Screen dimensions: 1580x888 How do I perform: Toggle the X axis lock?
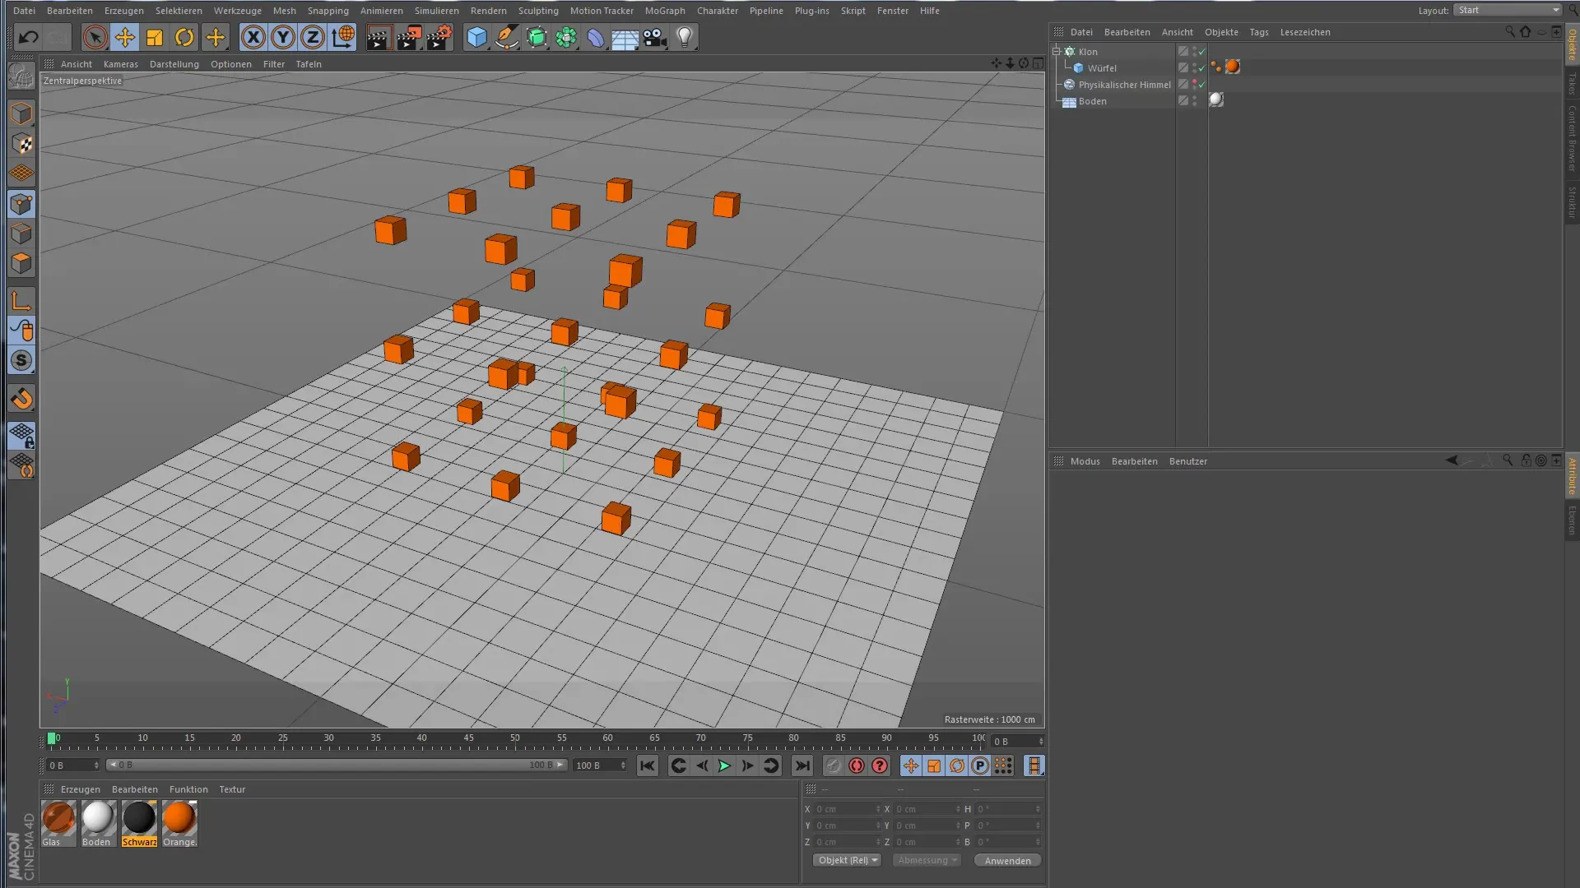coord(253,37)
